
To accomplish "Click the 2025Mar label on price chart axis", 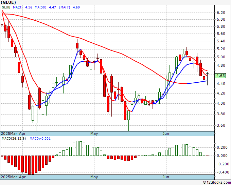I will [x=9, y=133].
